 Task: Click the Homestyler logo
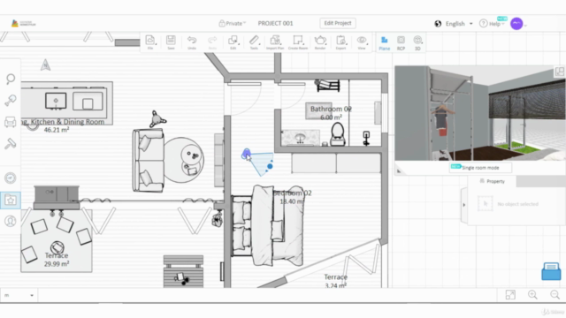coord(24,24)
